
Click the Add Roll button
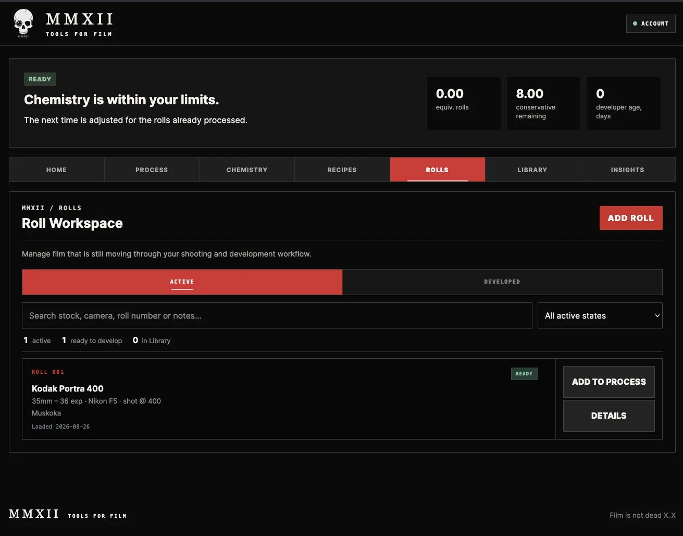click(631, 218)
